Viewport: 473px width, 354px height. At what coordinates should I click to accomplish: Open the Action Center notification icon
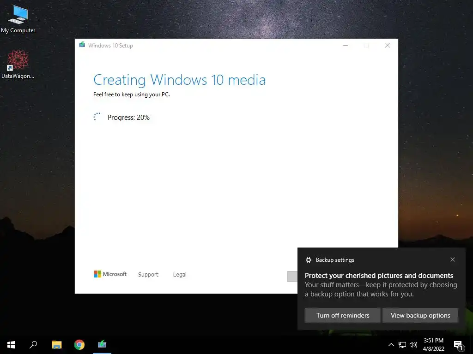pyautogui.click(x=459, y=345)
